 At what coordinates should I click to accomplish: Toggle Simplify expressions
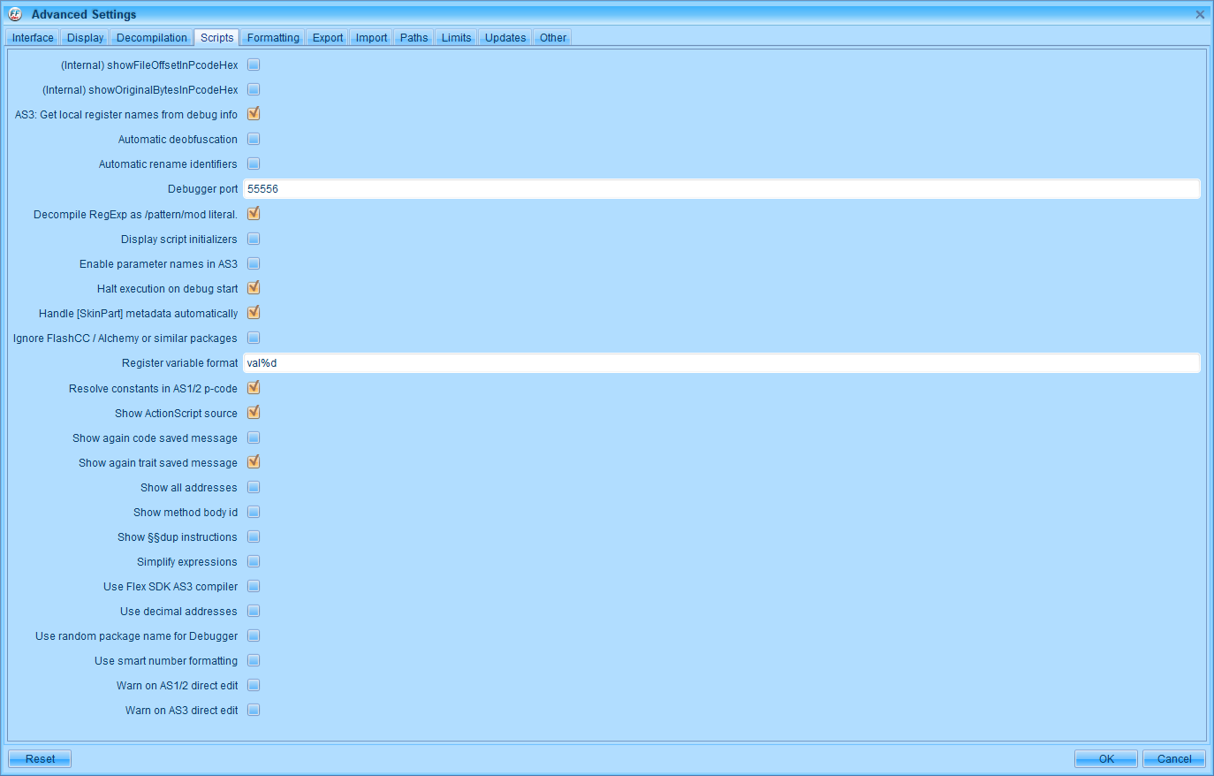(x=254, y=560)
